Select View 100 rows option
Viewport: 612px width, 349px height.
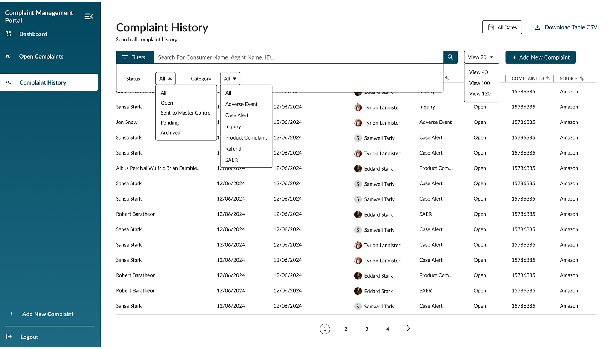(x=479, y=83)
